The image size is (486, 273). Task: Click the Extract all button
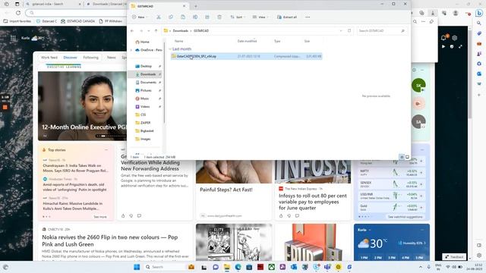pos(287,17)
